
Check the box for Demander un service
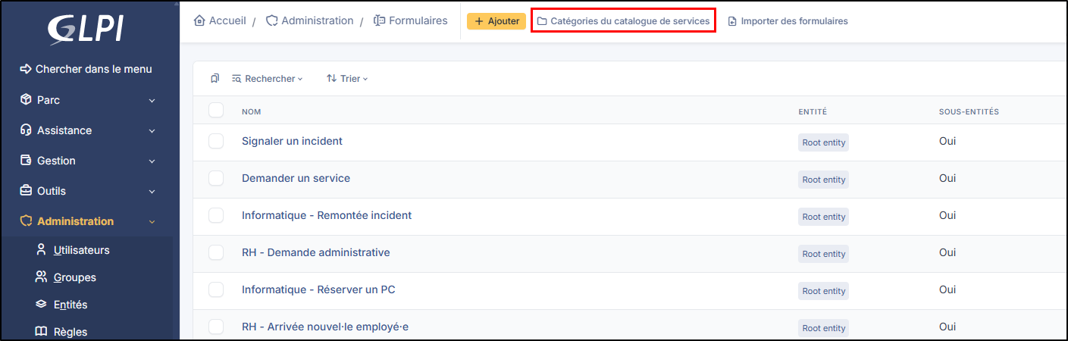click(x=216, y=178)
